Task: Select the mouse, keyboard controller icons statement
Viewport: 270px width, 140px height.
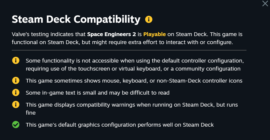Action: pos(134,80)
